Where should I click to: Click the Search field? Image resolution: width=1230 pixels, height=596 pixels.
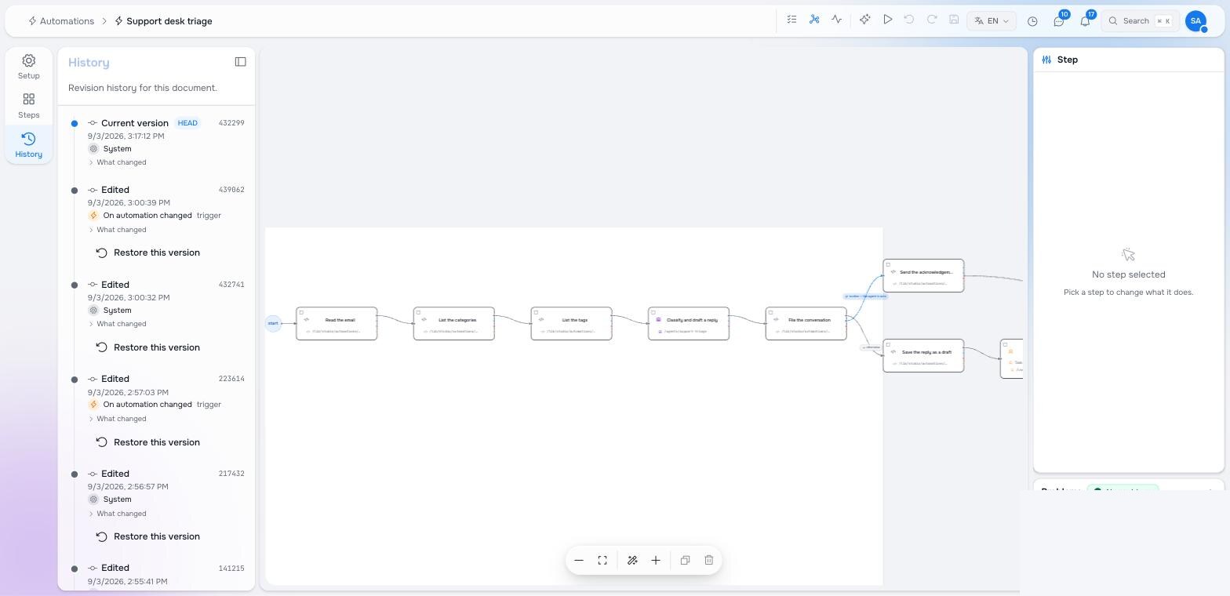tap(1141, 21)
